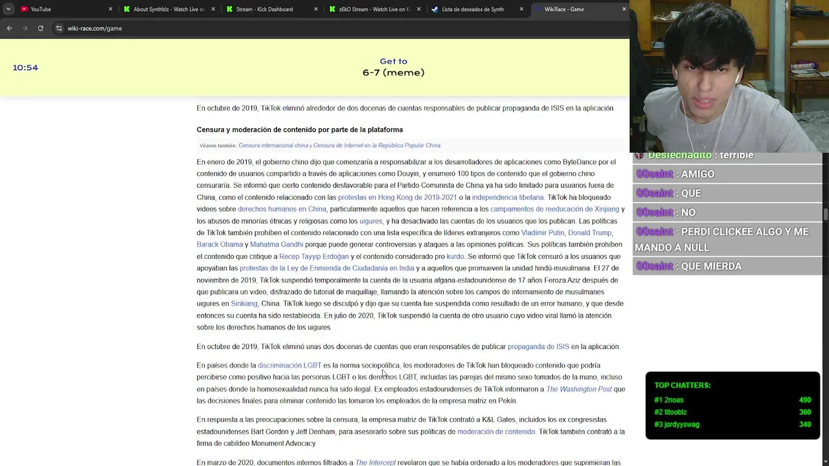Follow protestas en Hong Kong de 2019-2021 link
Image resolution: width=829 pixels, height=466 pixels.
[x=397, y=197]
